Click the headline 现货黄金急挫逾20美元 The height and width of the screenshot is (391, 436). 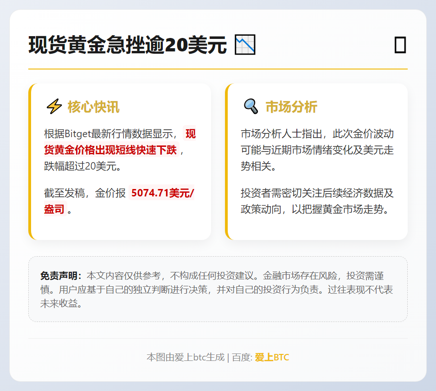point(128,45)
